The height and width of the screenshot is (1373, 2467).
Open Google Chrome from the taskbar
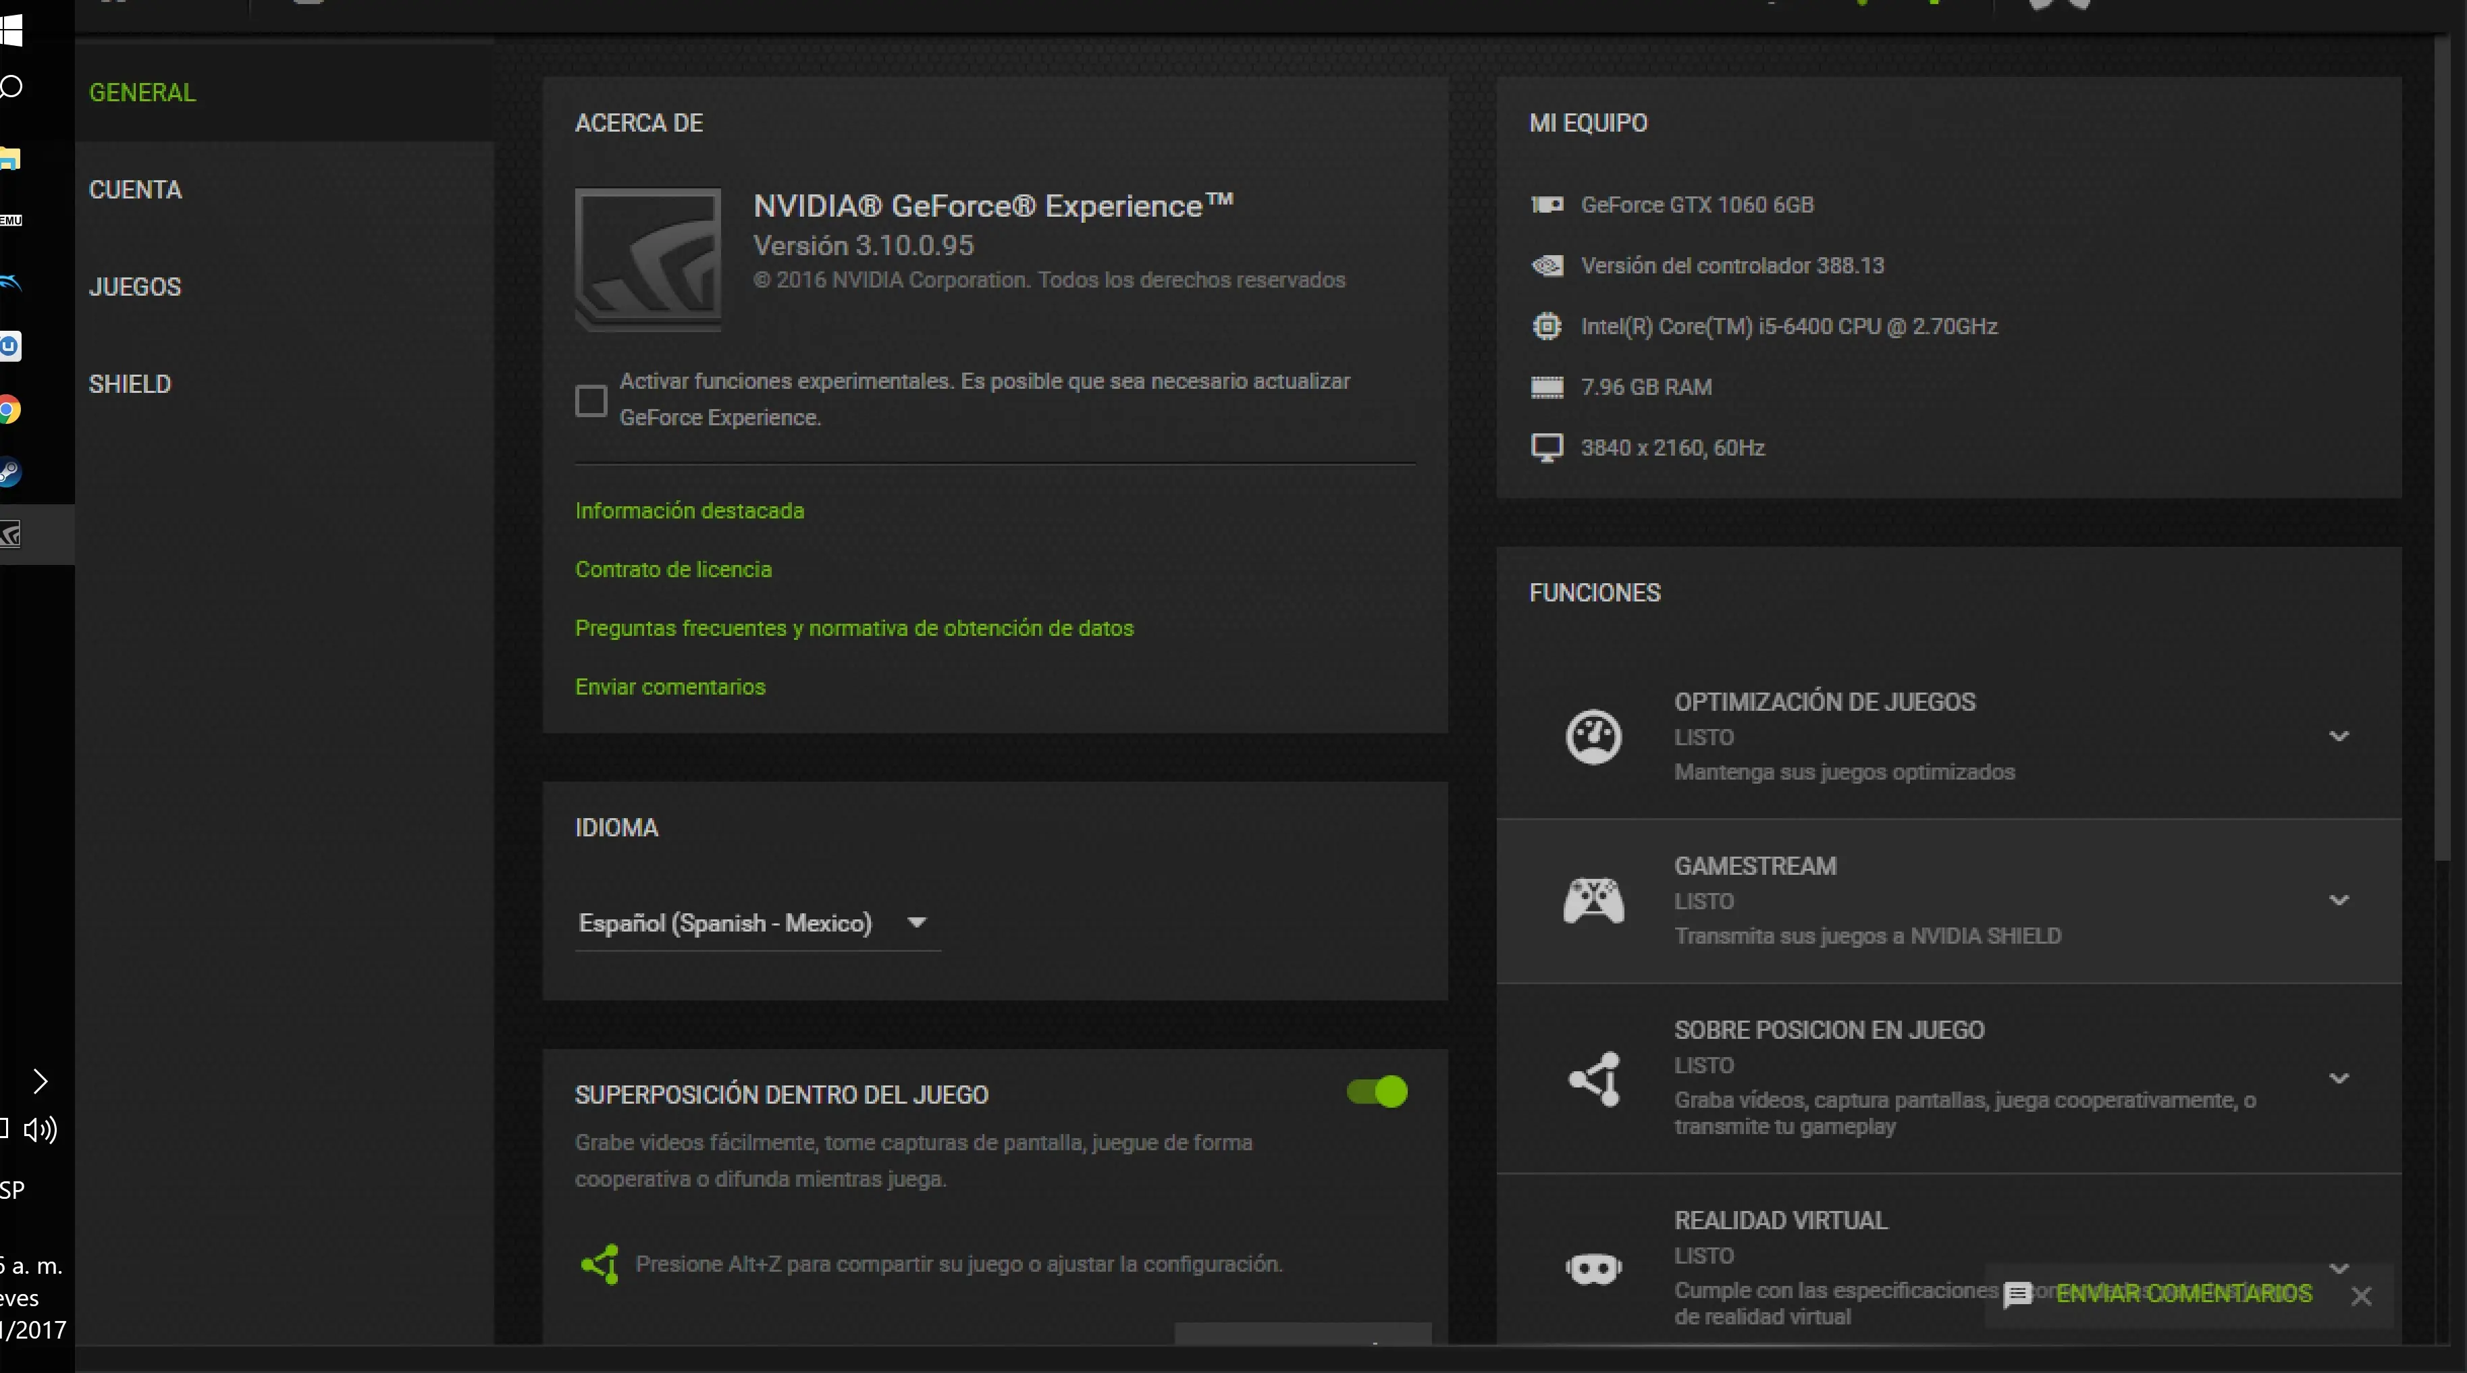point(9,410)
